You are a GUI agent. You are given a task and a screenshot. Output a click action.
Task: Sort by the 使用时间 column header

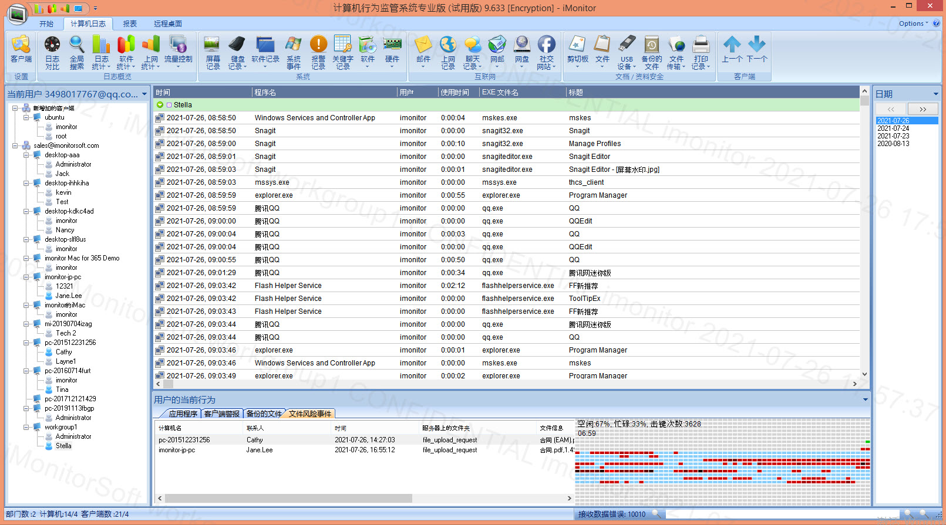(x=455, y=93)
